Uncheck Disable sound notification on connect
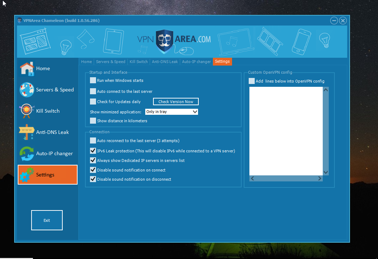The image size is (378, 259). click(93, 170)
